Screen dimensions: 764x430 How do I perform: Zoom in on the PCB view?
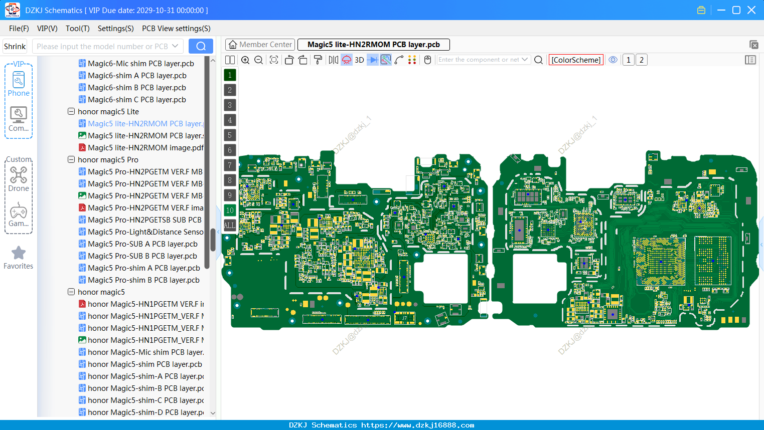245,60
